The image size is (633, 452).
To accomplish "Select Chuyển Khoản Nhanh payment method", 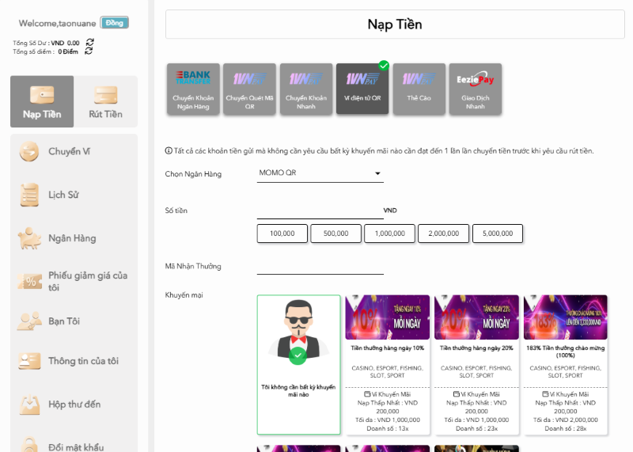I will coord(306,89).
